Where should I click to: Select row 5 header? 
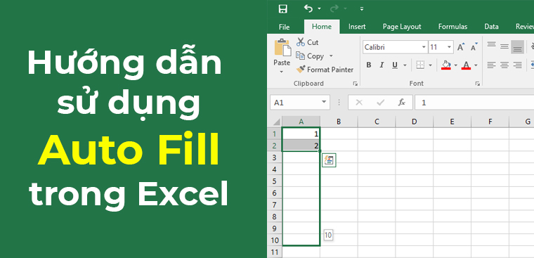[275, 181]
